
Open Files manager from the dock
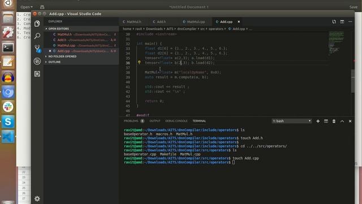tap(8, 18)
